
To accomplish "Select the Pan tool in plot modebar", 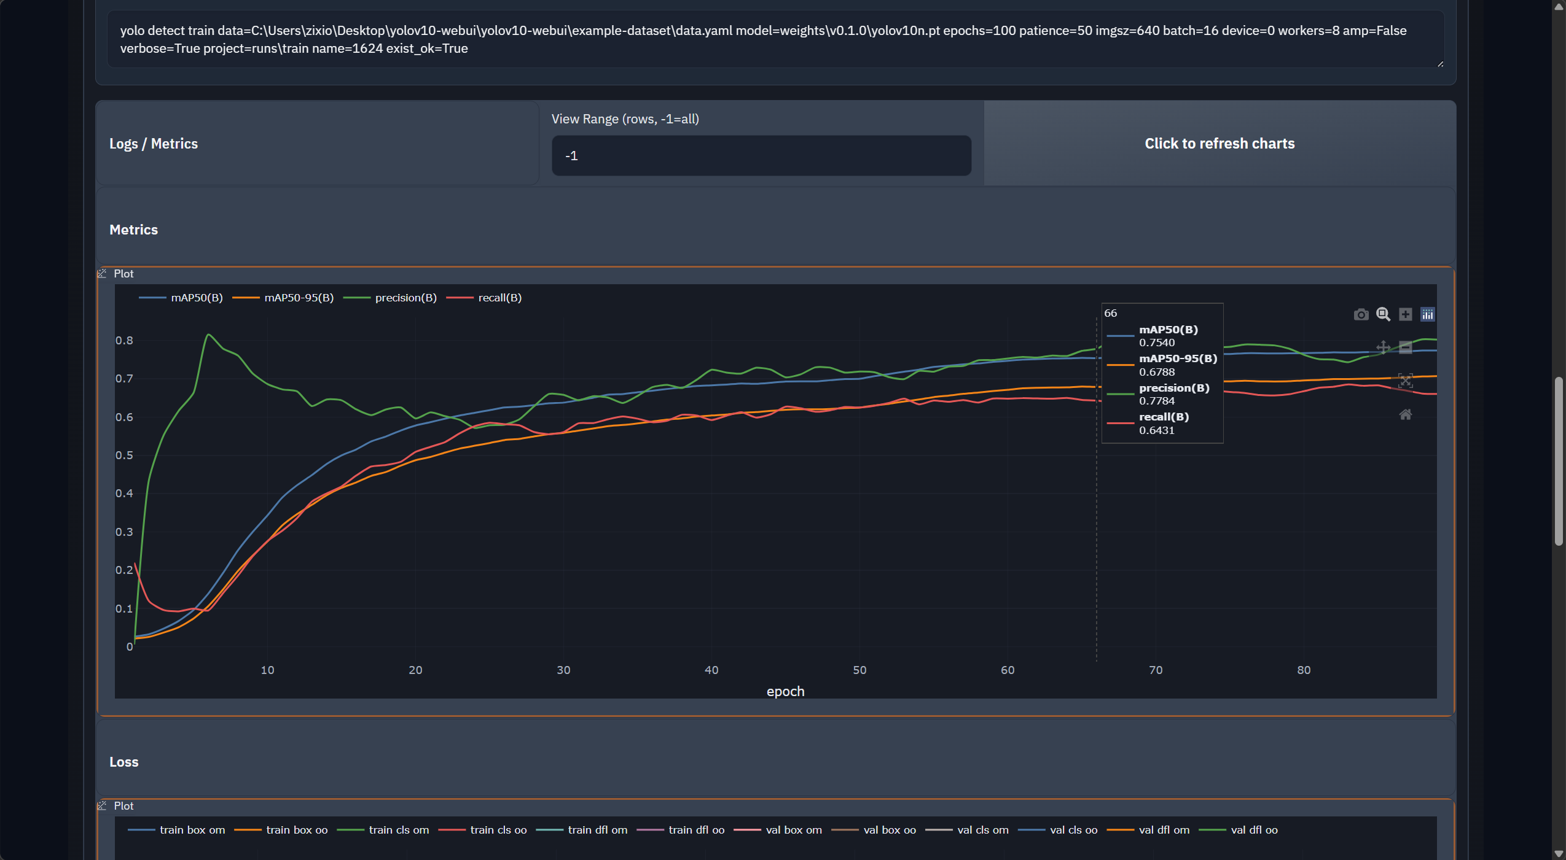I will pyautogui.click(x=1383, y=347).
